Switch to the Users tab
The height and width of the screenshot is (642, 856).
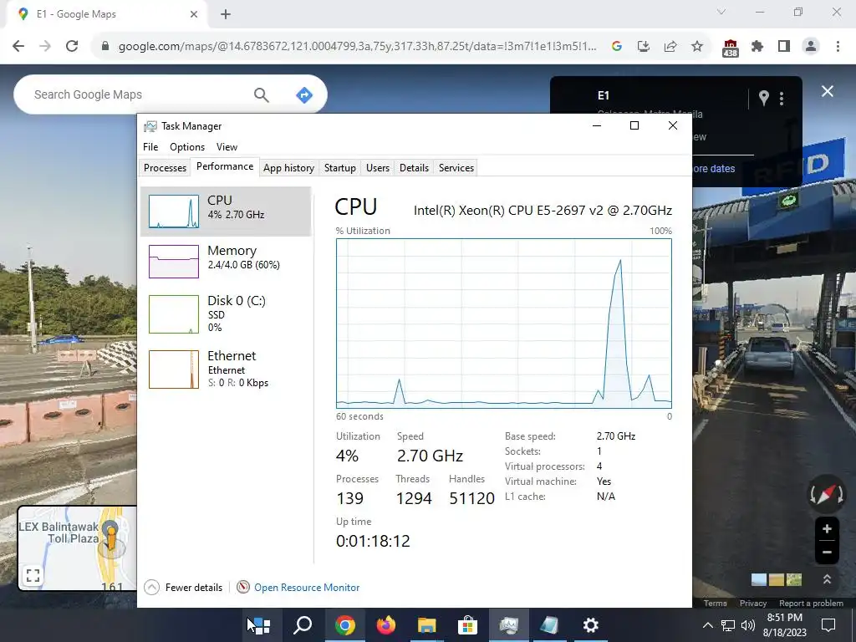coord(378,167)
